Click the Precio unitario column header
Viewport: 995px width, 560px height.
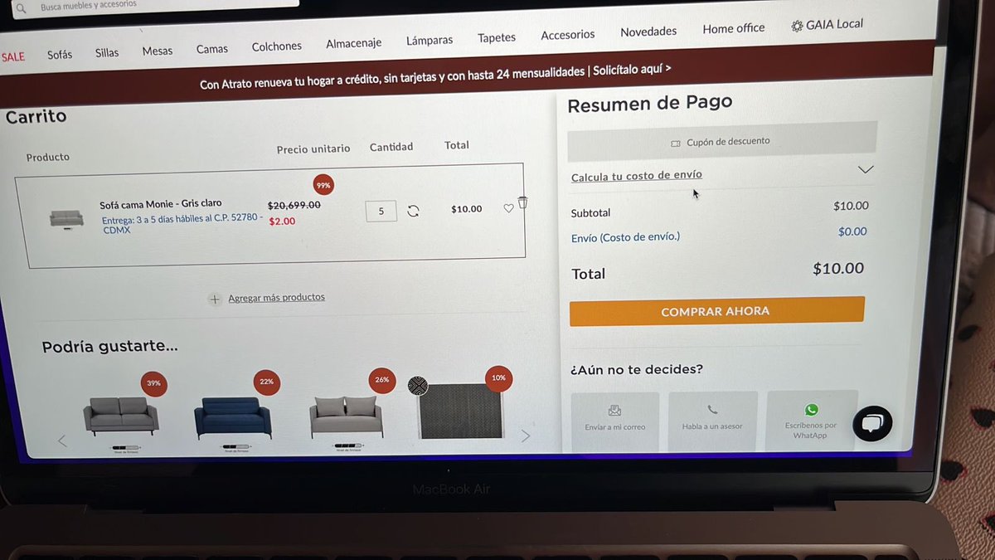[313, 149]
